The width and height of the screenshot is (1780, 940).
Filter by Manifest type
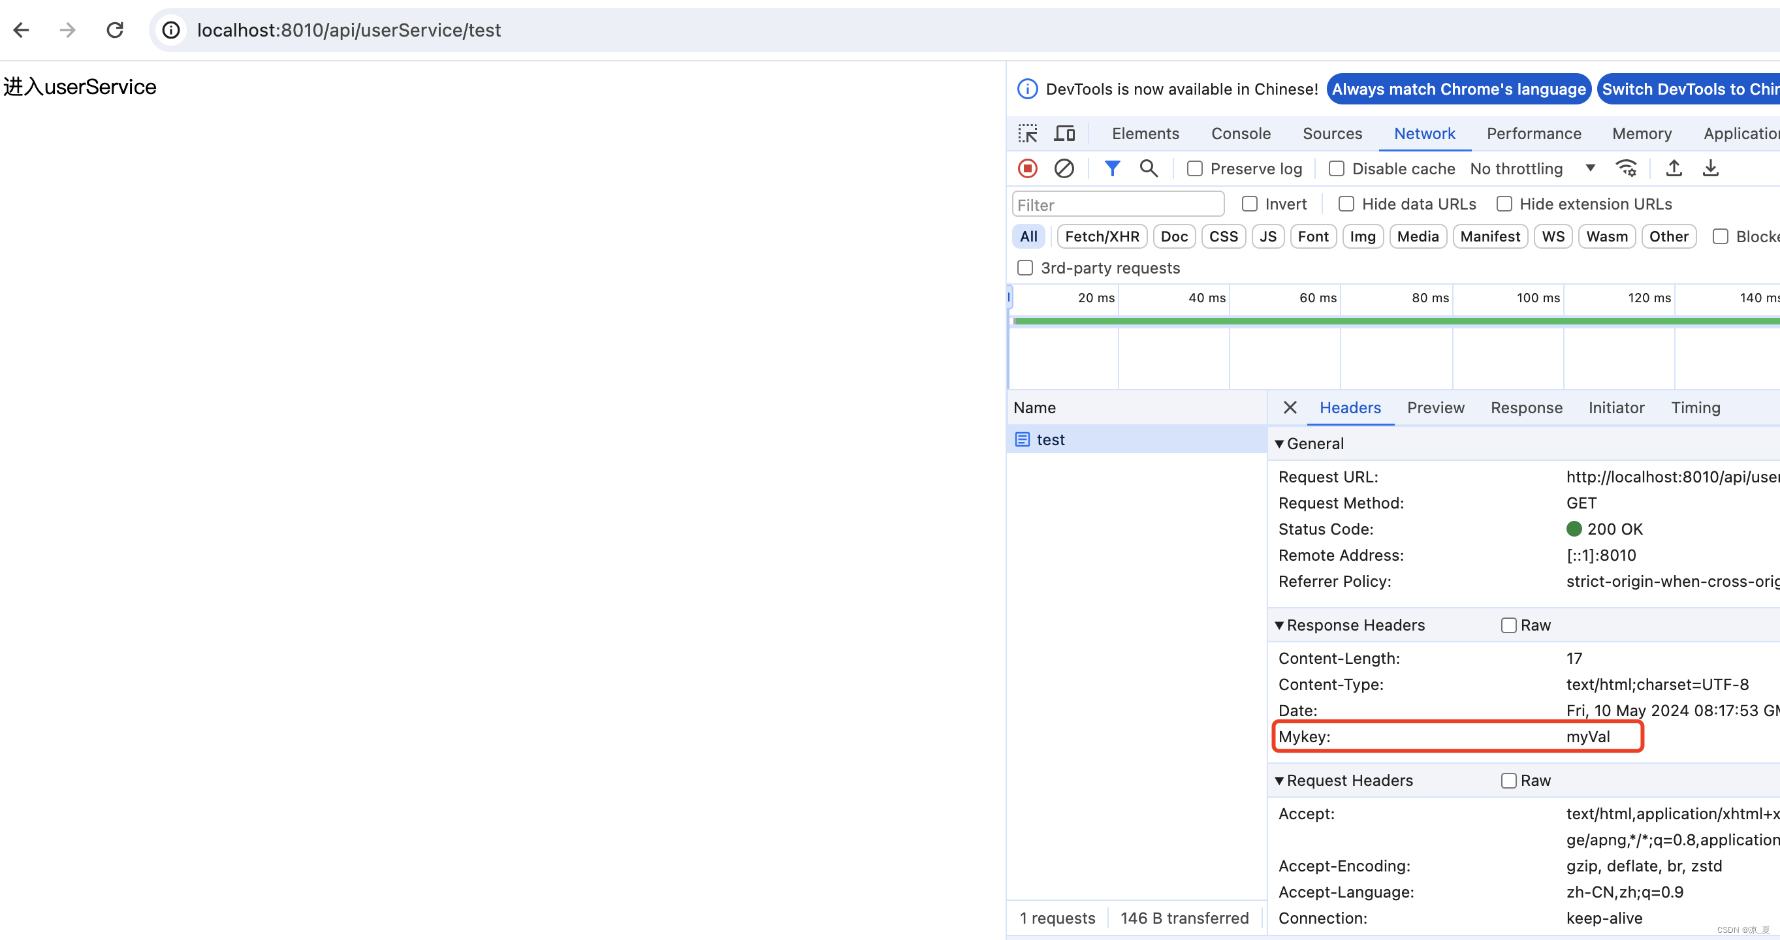pos(1490,237)
